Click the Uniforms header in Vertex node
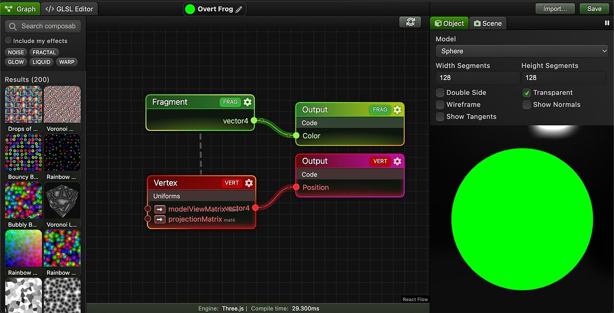 201,196
